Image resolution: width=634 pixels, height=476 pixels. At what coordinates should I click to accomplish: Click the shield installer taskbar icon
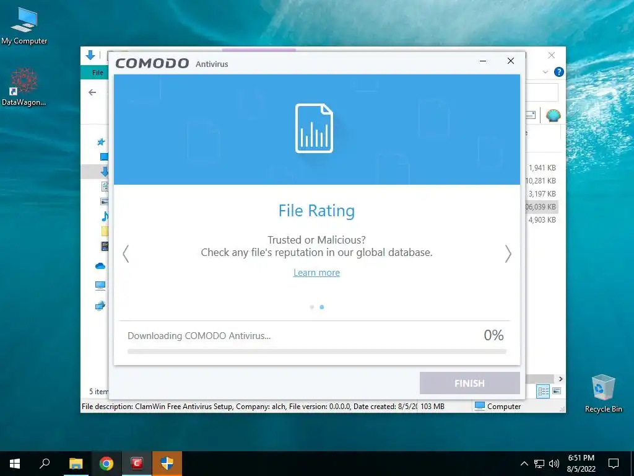(167, 464)
